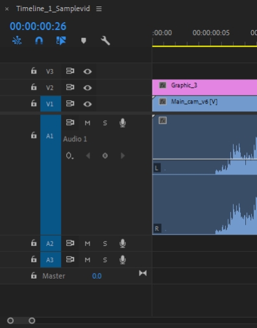
Task: Toggle A2 track targeting
Action: pos(51,243)
